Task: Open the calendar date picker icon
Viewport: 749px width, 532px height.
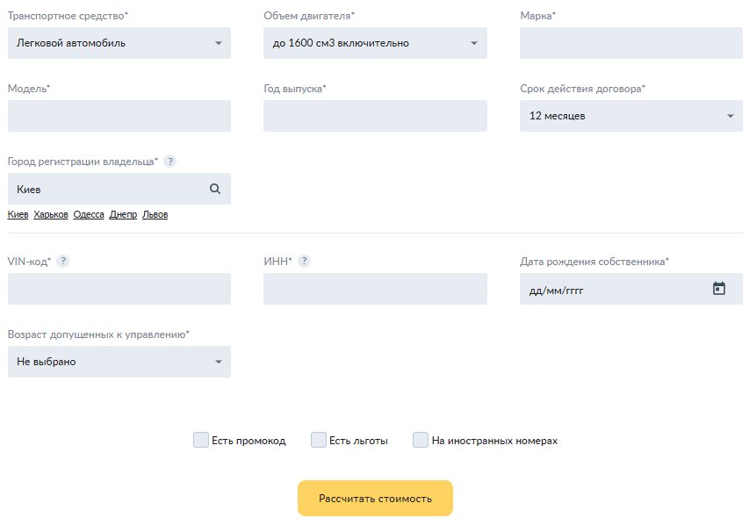Action: [x=719, y=289]
